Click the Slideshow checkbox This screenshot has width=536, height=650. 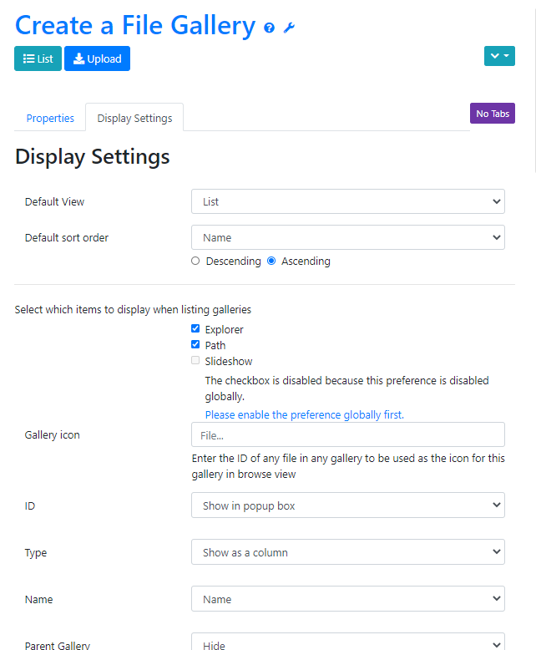point(195,361)
